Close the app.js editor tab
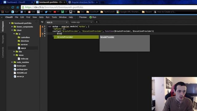The image size is (197, 111). [x=66, y=22]
